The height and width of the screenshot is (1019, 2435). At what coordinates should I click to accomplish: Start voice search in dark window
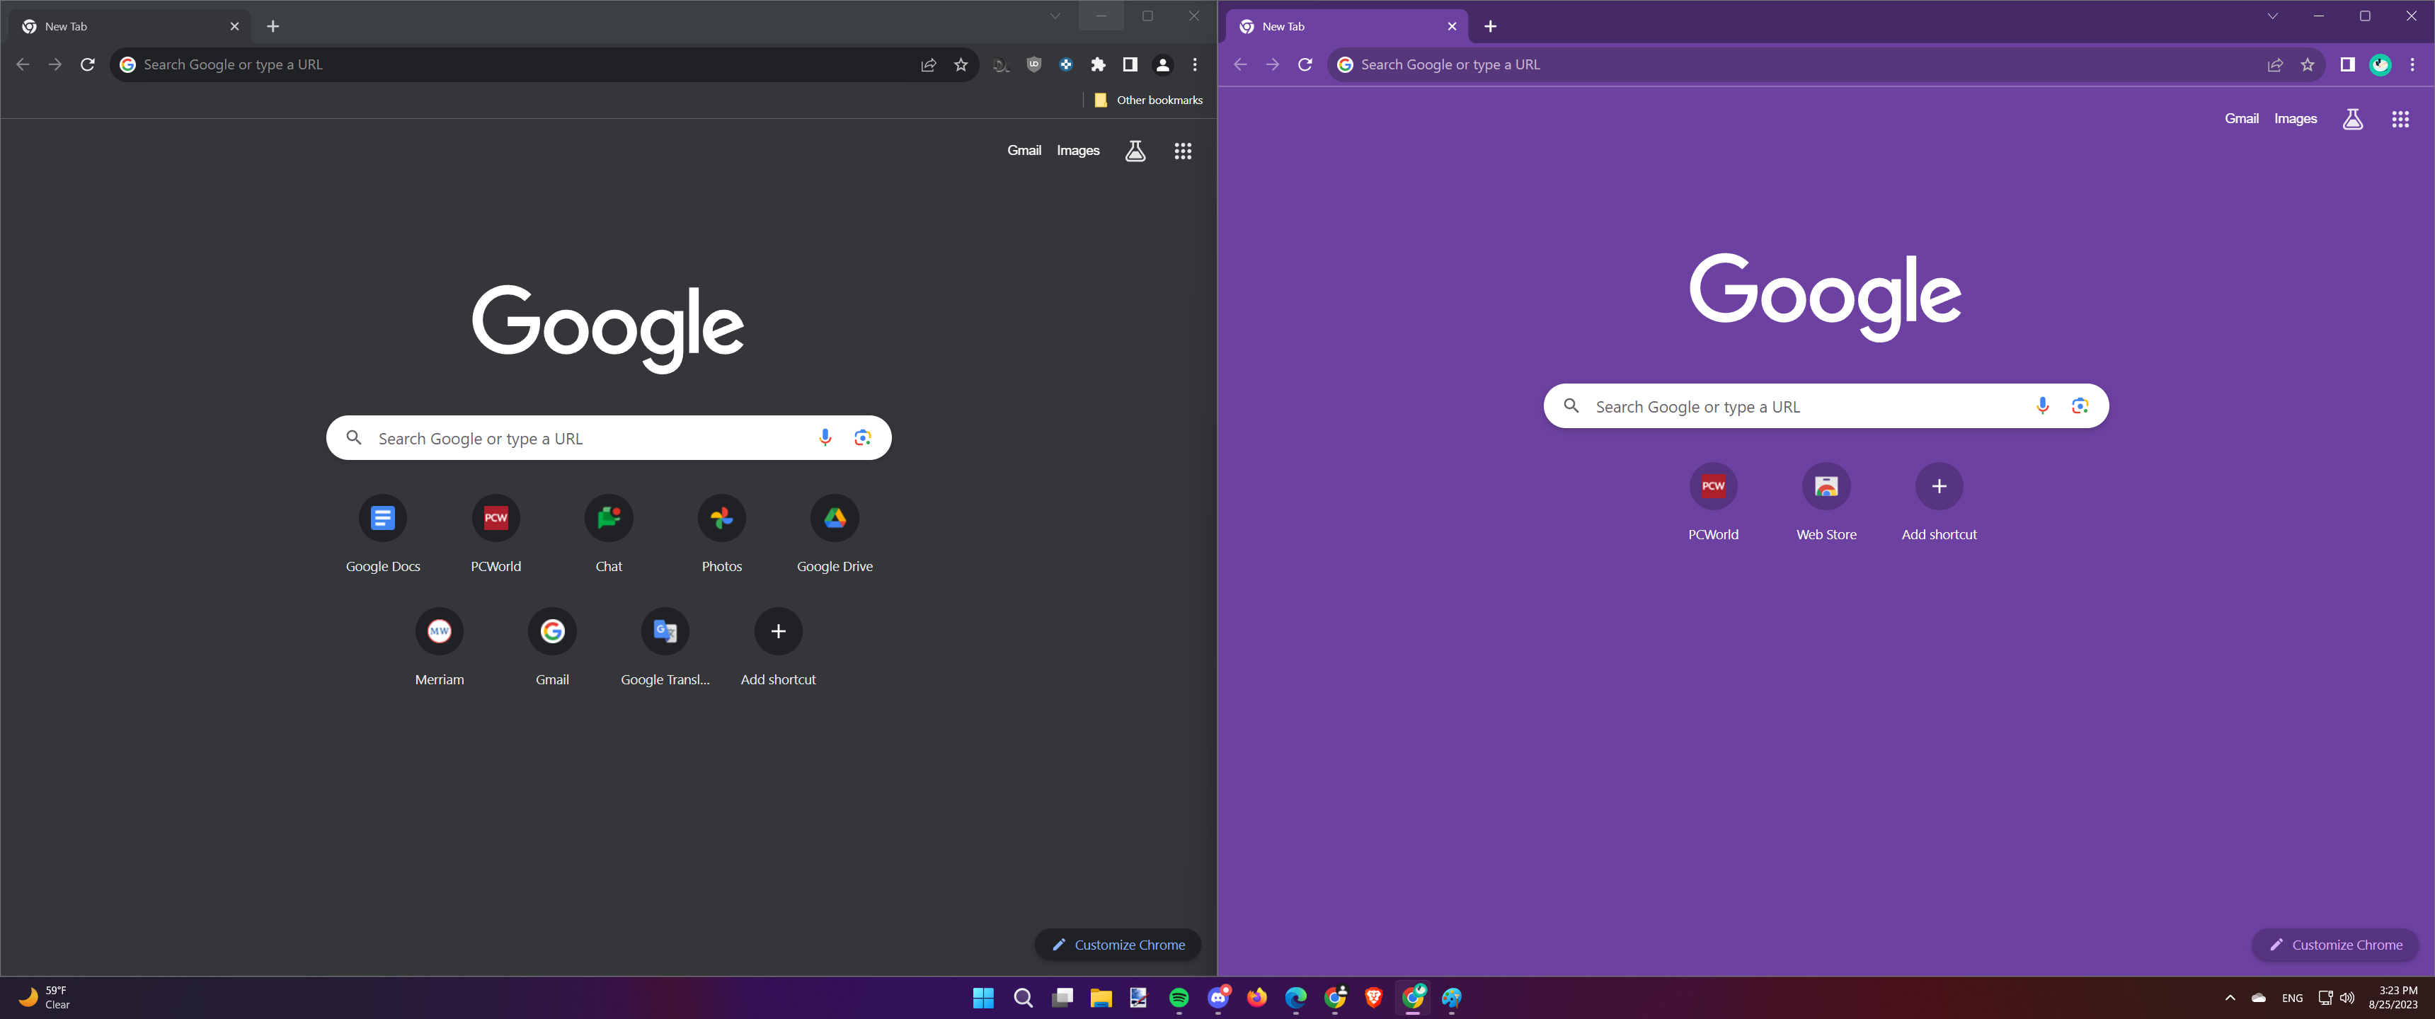click(825, 437)
